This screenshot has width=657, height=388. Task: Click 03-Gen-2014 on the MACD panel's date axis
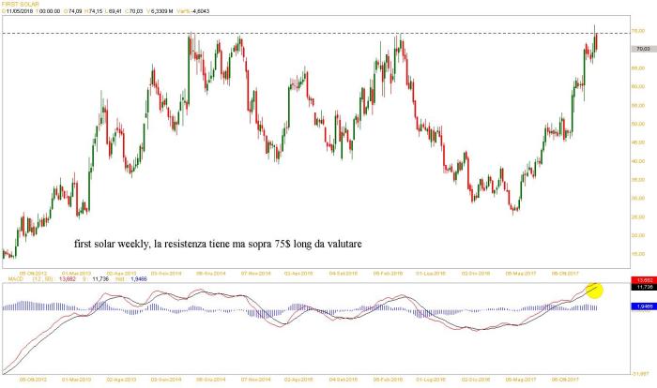click(x=166, y=380)
